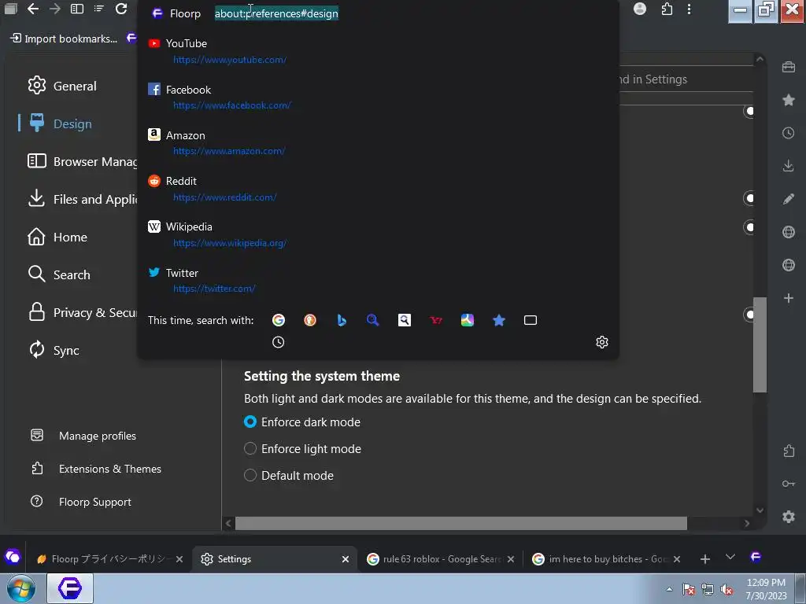
Task: Click the Floorp logo left of tab bar
Action: pyautogui.click(x=13, y=557)
